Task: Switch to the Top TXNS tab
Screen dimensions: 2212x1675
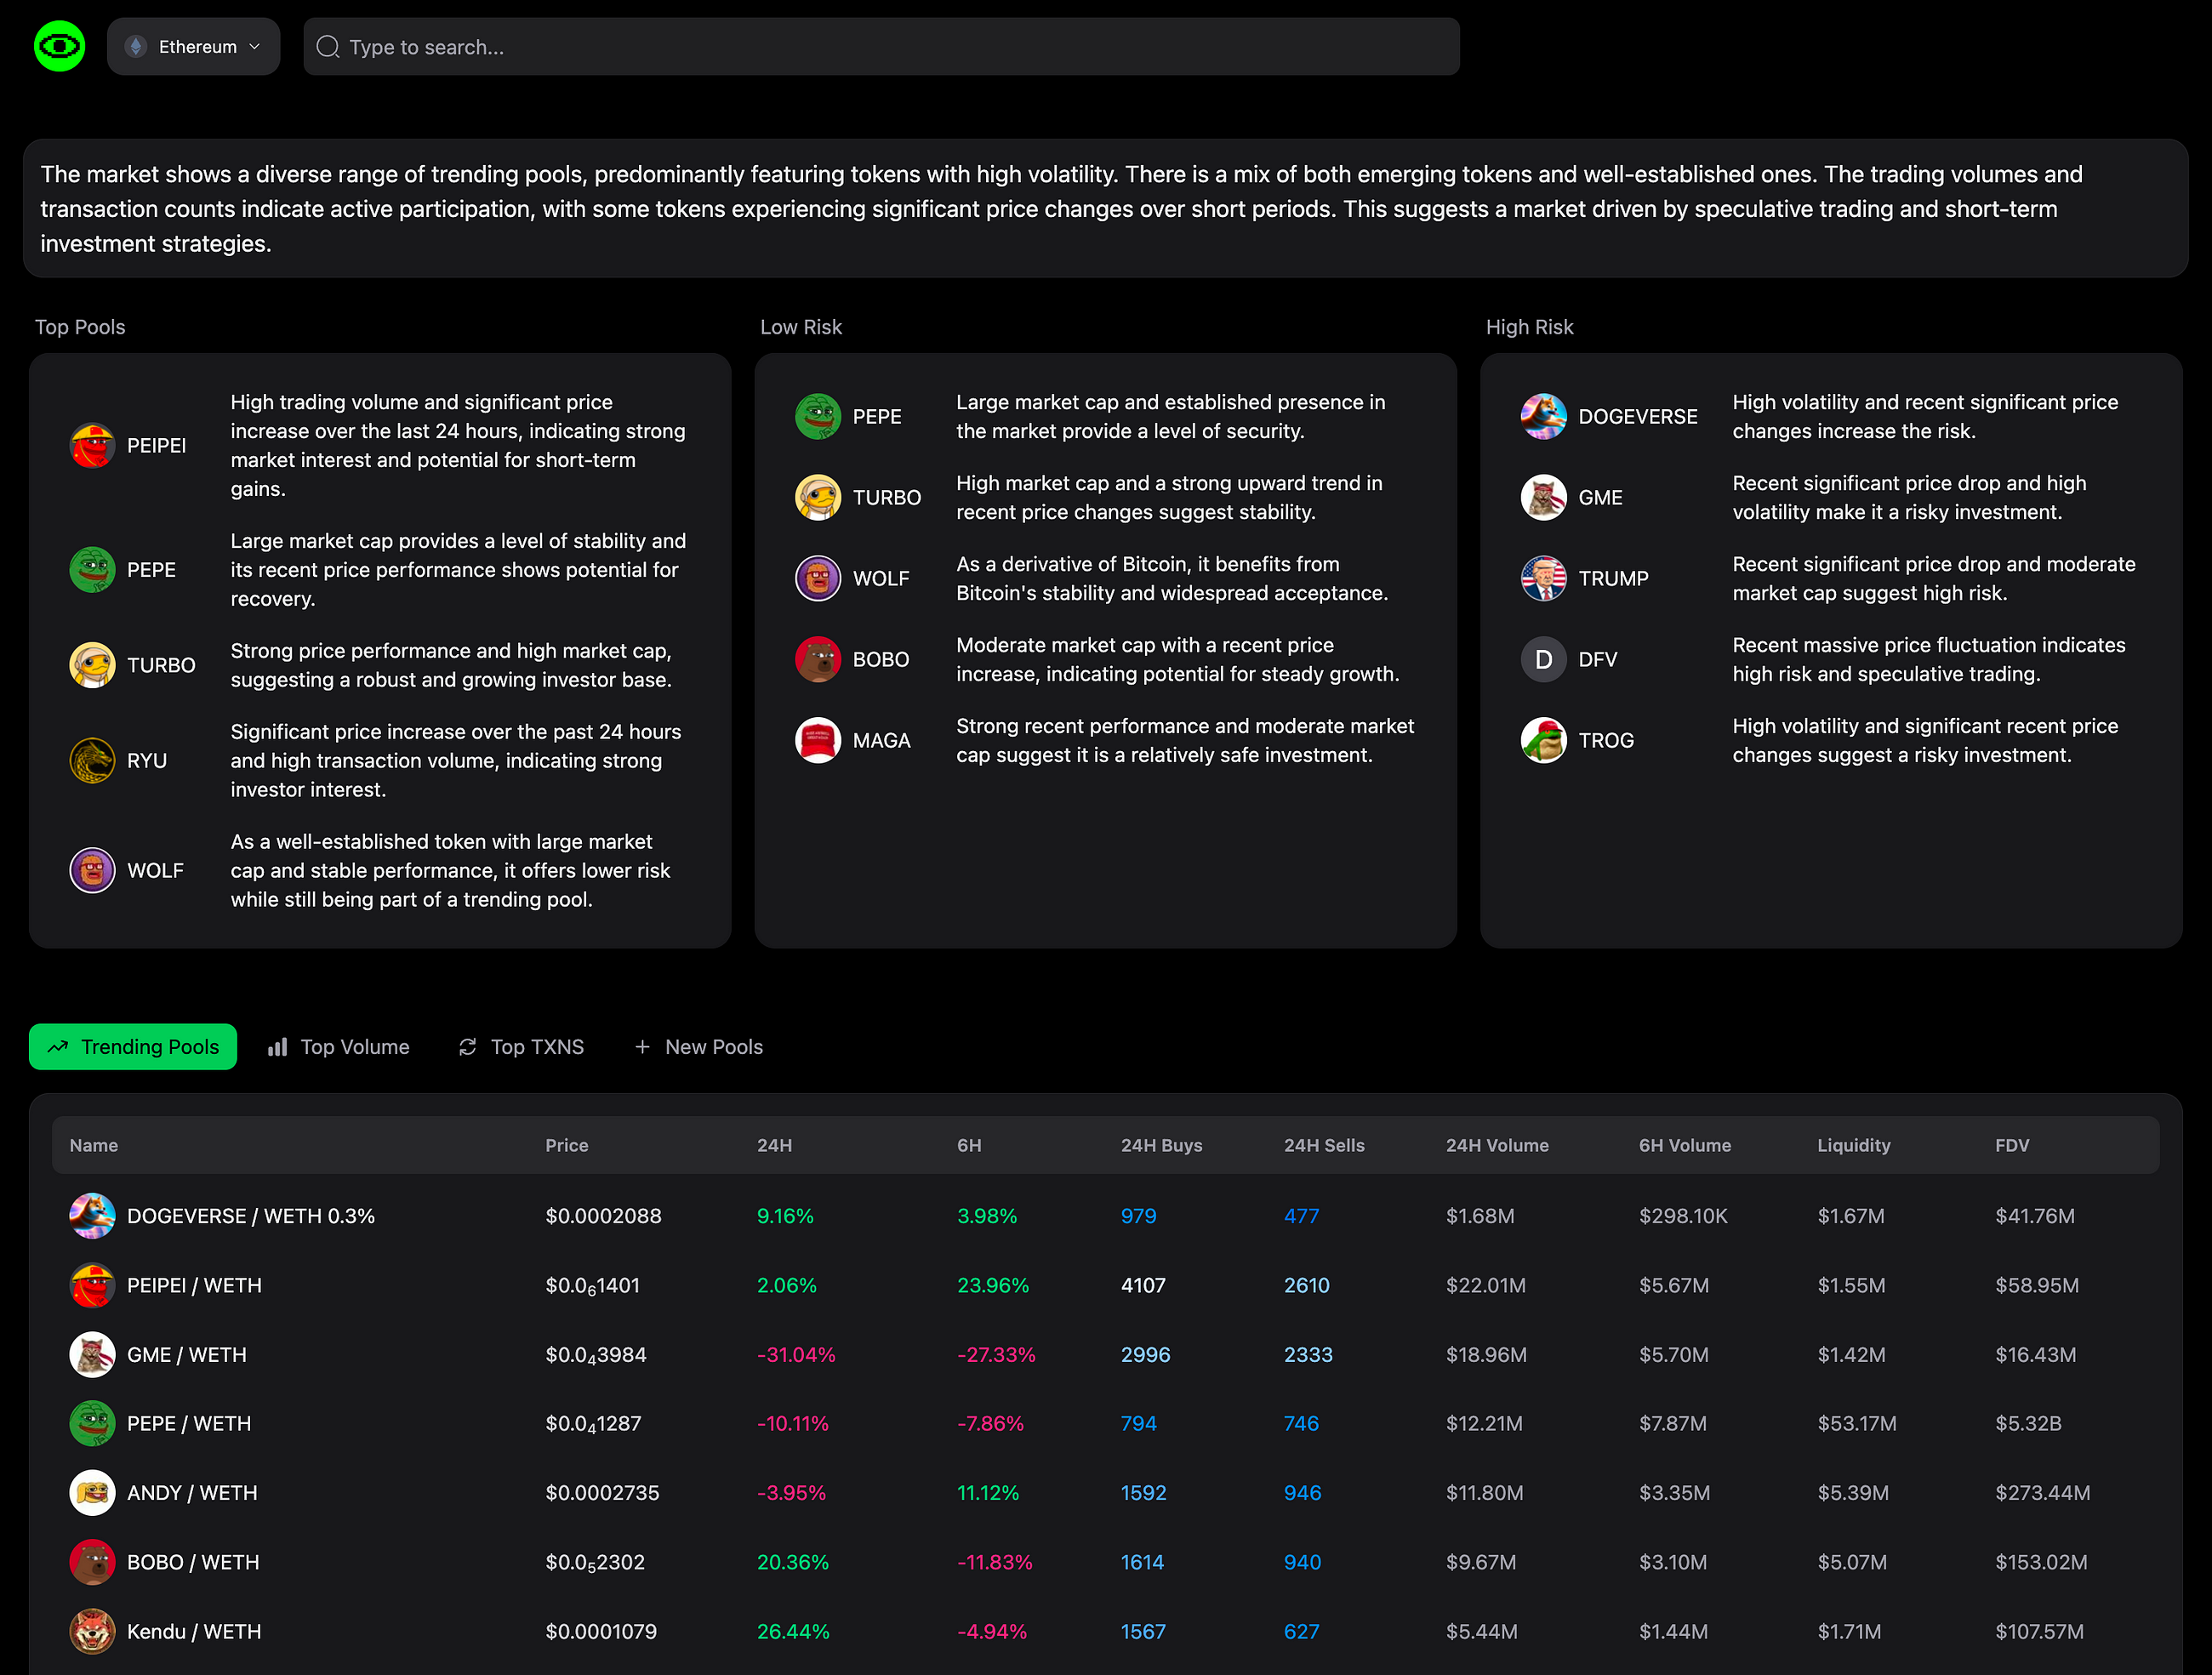Action: point(521,1046)
